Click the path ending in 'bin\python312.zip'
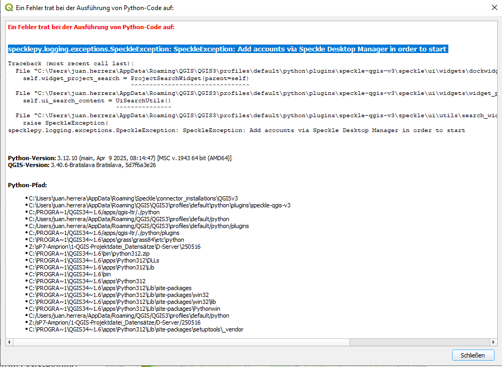502x367 pixels. coord(89,254)
